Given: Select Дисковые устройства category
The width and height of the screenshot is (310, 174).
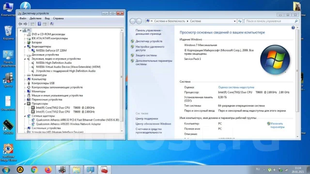Looking at the screenshot, I should [45, 55].
